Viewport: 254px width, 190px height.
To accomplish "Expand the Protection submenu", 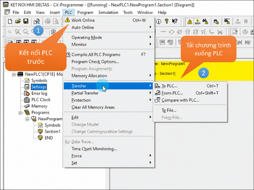I will 109,100.
